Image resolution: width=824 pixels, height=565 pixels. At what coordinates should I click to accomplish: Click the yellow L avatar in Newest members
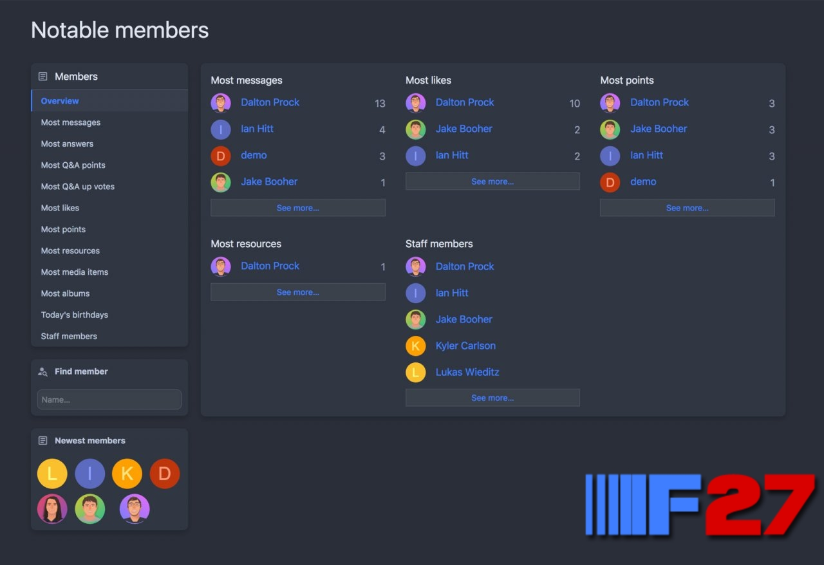pyautogui.click(x=52, y=474)
